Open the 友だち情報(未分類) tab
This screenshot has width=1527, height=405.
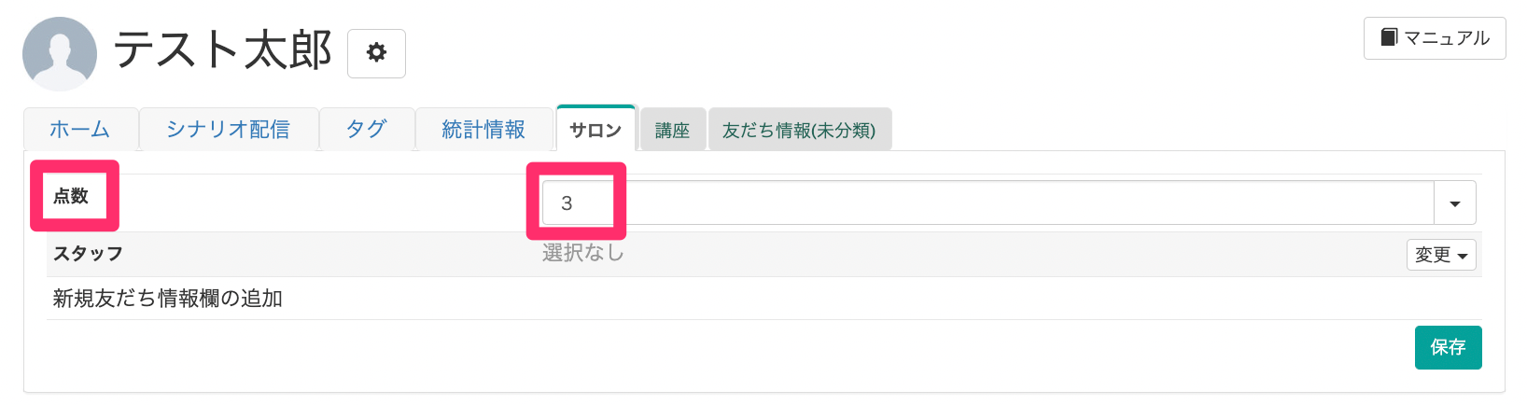tap(799, 131)
